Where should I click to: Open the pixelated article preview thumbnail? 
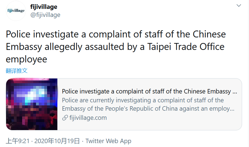coord(32,104)
